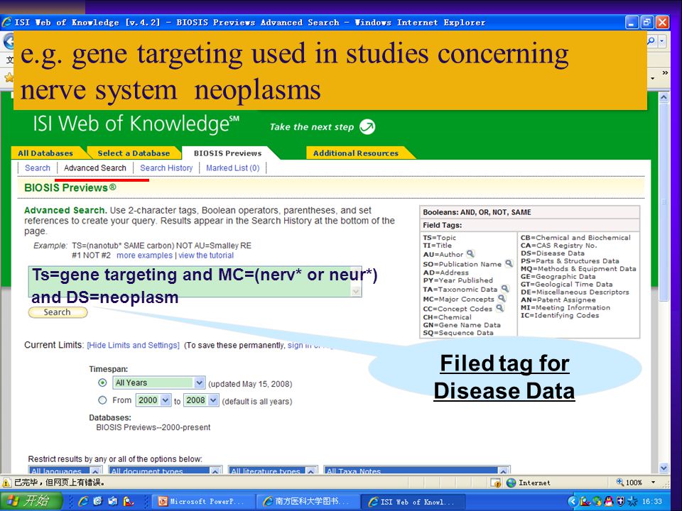Switch to the BIOSIS Previews tab
Screen dimensions: 682x511
pos(228,153)
